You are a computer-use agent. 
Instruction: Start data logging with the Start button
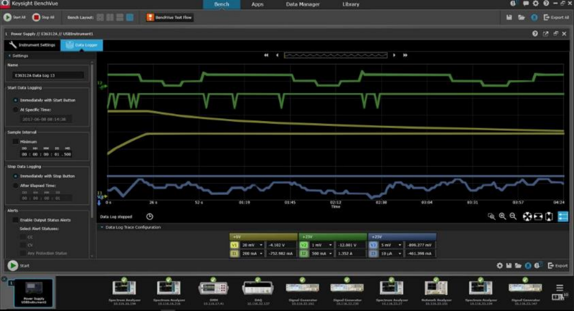tap(13, 265)
